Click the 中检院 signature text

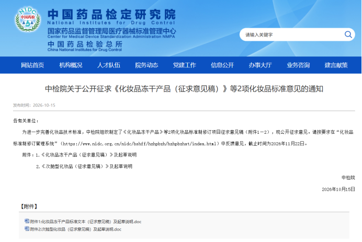(x=348, y=178)
